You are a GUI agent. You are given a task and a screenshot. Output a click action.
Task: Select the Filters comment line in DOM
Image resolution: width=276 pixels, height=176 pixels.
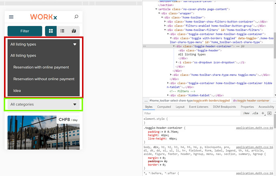(x=182, y=91)
